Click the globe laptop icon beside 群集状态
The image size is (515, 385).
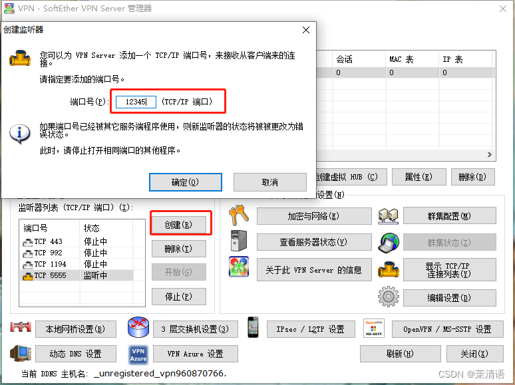tap(388, 243)
